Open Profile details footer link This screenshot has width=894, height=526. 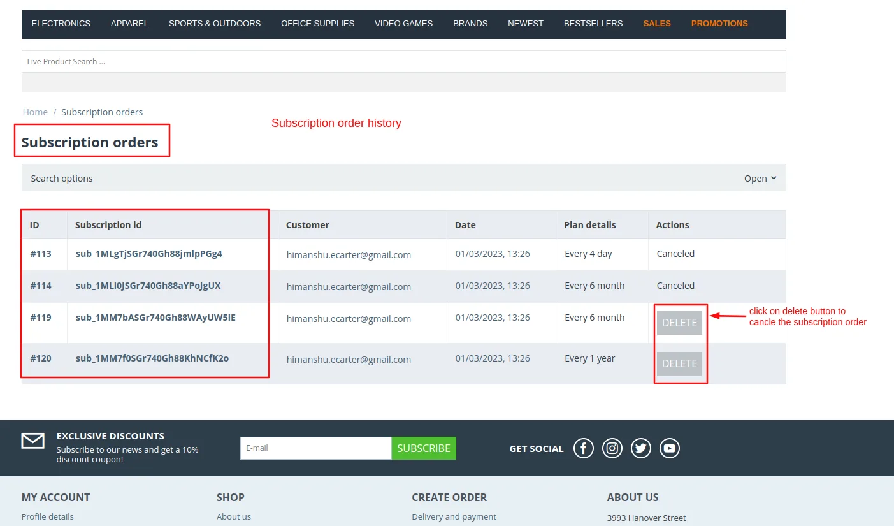(x=48, y=517)
